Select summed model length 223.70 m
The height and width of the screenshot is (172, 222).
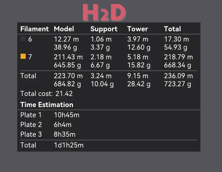click(x=68, y=76)
